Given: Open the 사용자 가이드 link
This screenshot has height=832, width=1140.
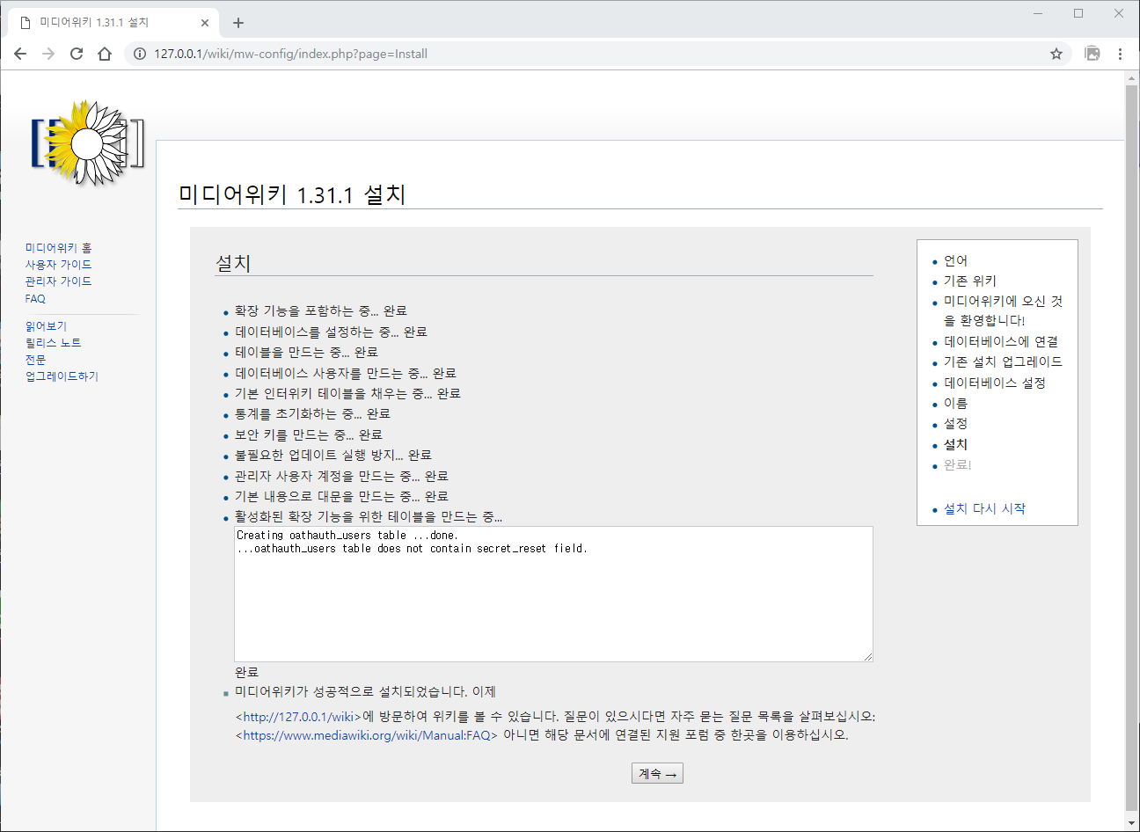Looking at the screenshot, I should [58, 265].
